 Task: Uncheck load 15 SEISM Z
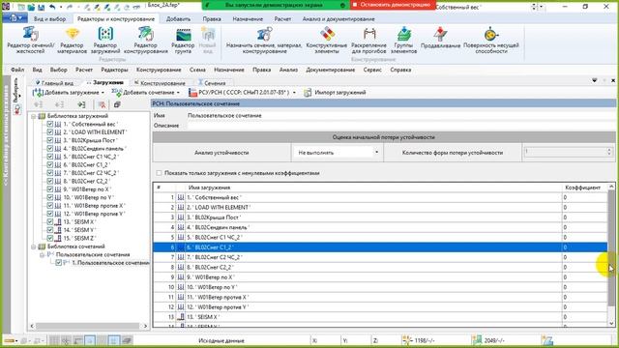[x=49, y=238]
